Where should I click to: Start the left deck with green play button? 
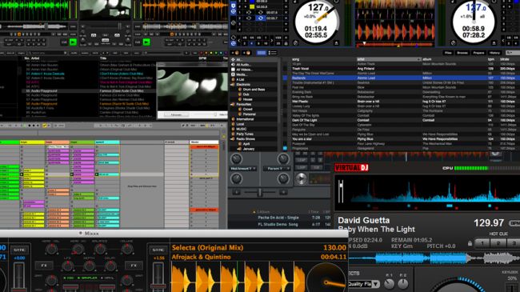(73, 42)
